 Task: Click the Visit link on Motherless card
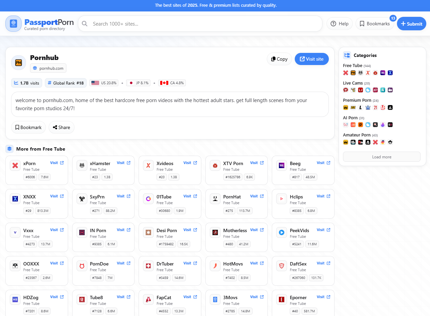[254, 230]
